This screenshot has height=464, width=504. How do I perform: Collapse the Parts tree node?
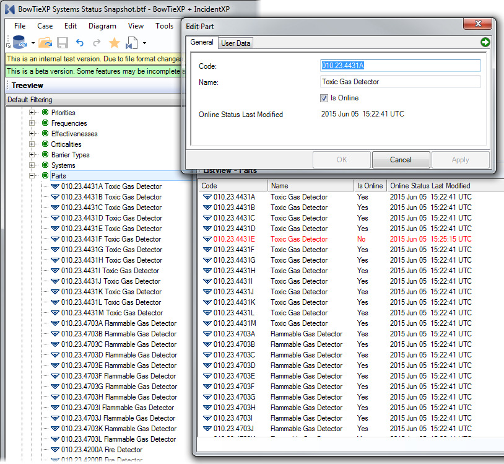32,176
